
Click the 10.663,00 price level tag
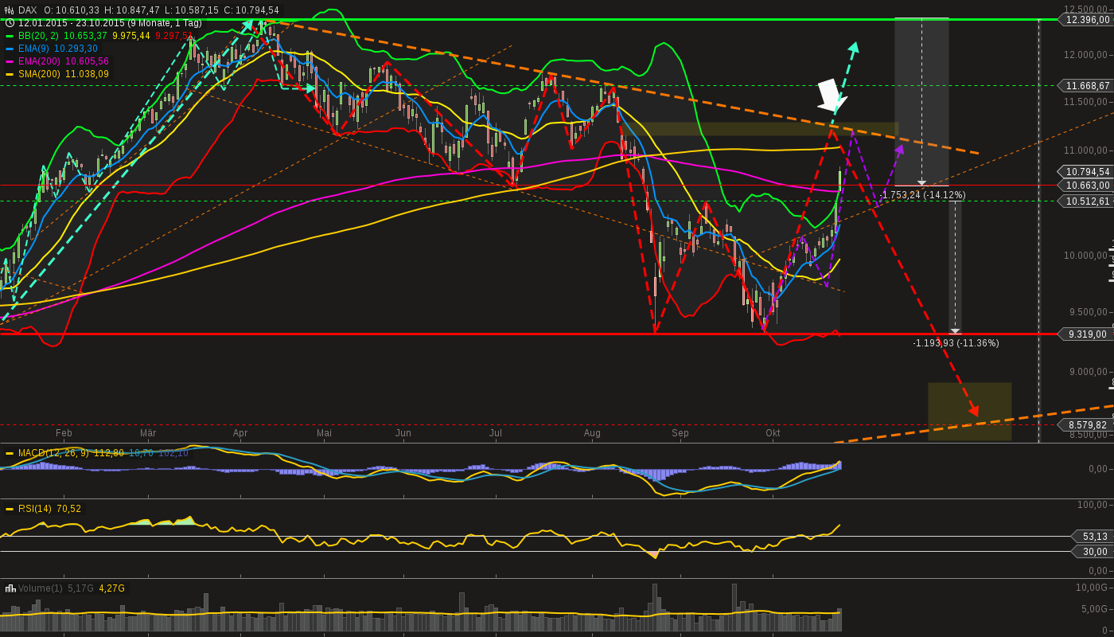click(x=1085, y=185)
